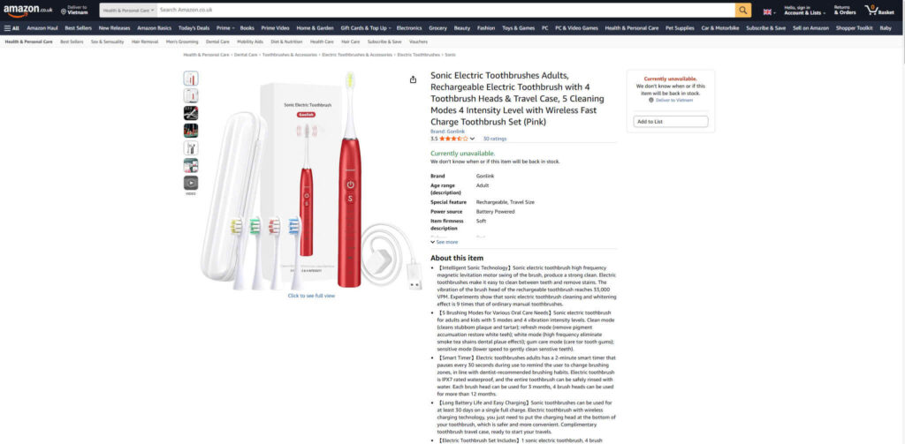The image size is (905, 444).
Task: Click the Amazon.co.uk logo
Action: pos(27,11)
